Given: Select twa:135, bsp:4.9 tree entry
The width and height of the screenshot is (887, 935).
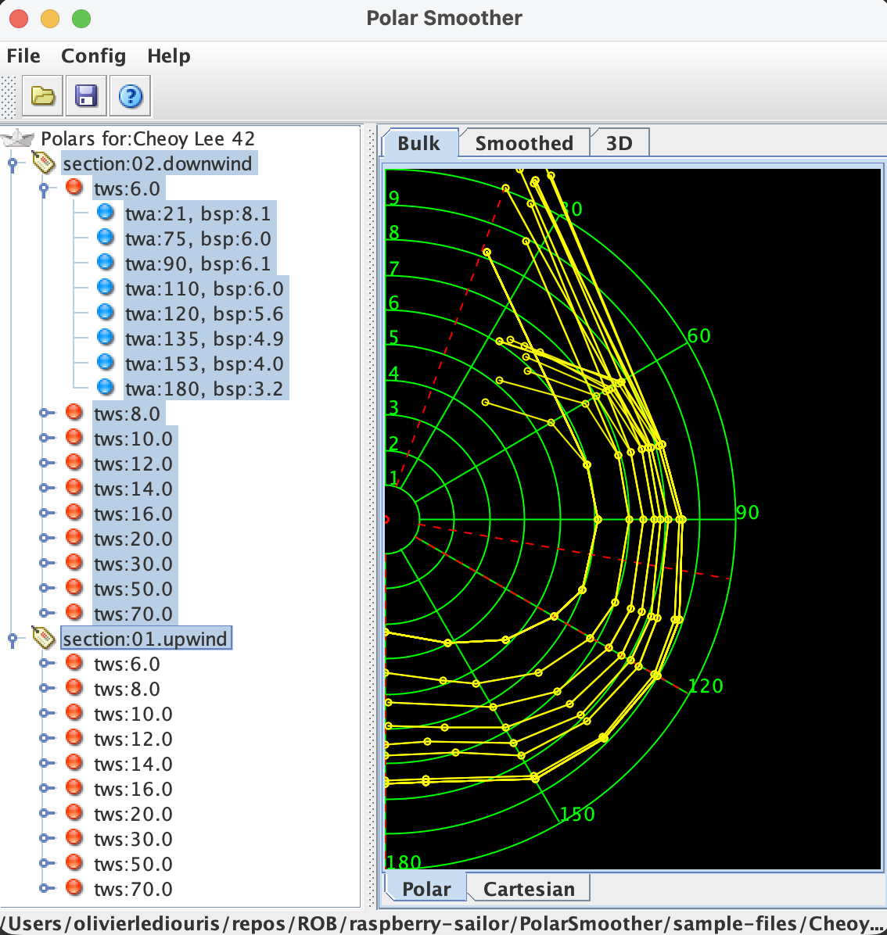Looking at the screenshot, I should click(x=204, y=339).
